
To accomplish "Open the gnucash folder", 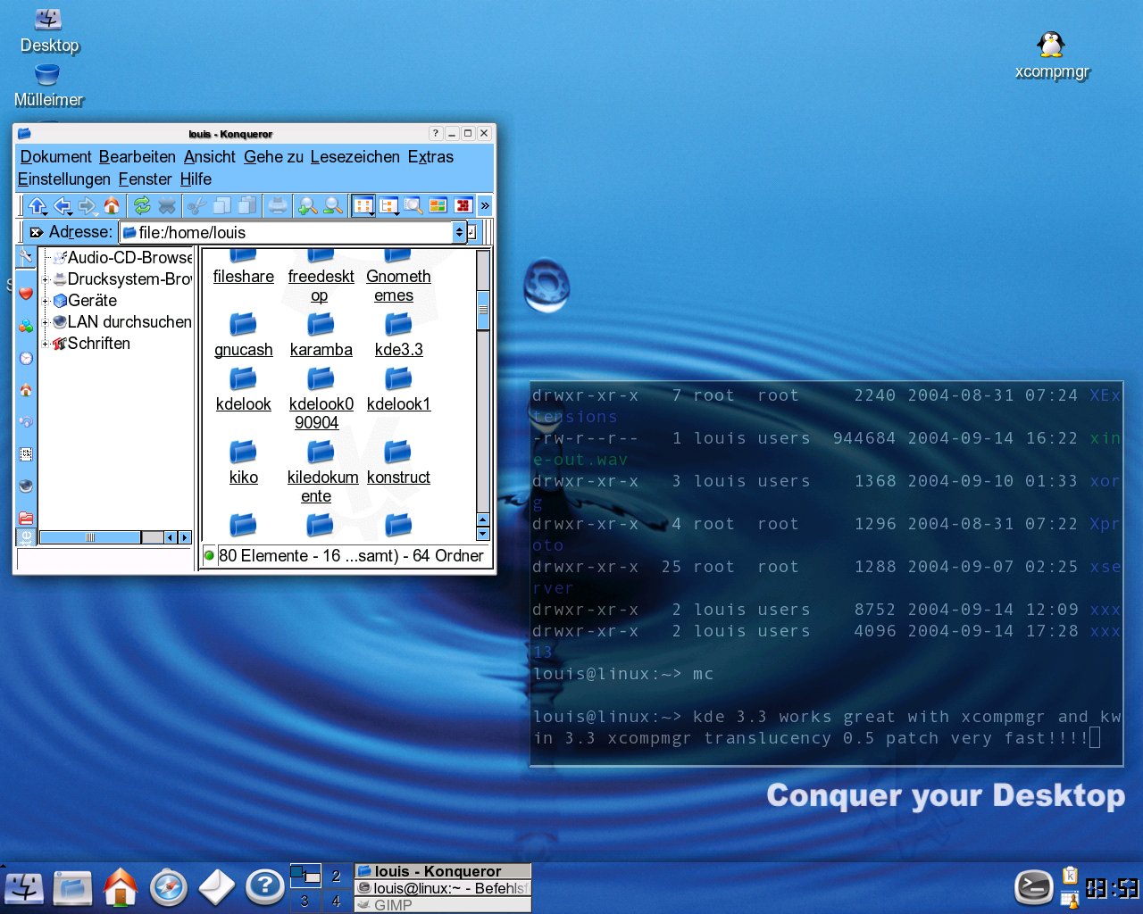I will point(243,336).
